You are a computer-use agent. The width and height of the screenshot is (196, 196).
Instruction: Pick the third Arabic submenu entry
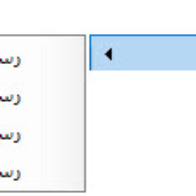(x=10, y=137)
